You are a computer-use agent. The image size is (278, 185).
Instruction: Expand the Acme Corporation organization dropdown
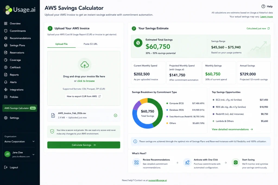(x=20, y=141)
